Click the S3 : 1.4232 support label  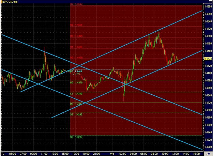click(x=76, y=137)
